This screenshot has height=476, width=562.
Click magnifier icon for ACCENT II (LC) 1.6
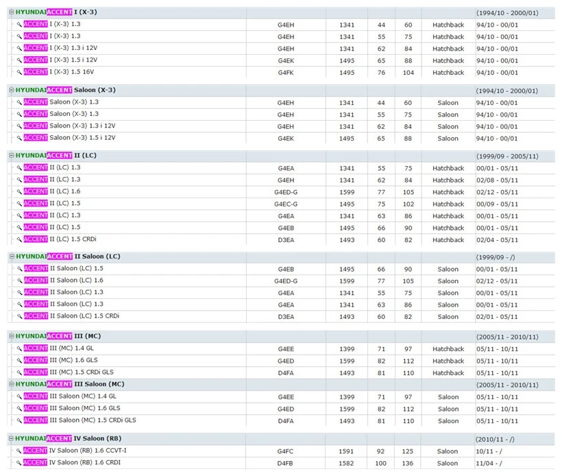pos(19,192)
